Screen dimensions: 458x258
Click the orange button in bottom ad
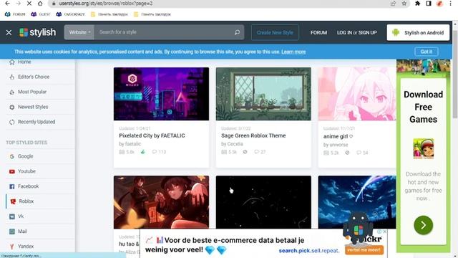click(364, 250)
